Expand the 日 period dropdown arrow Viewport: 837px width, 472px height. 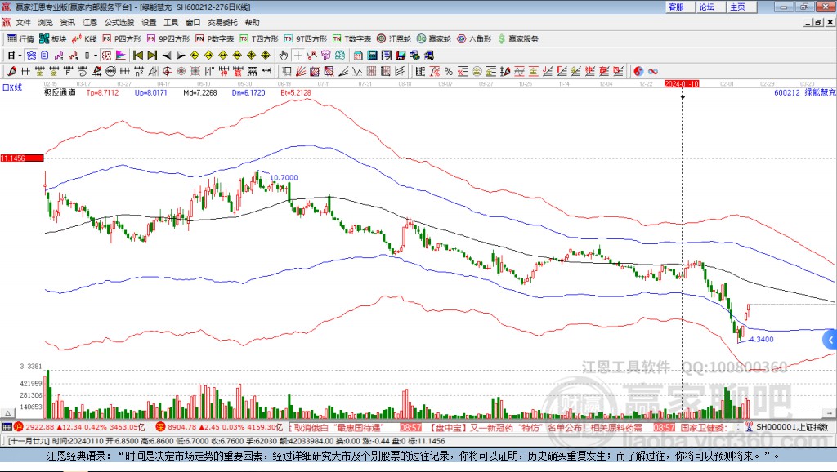pos(20,56)
